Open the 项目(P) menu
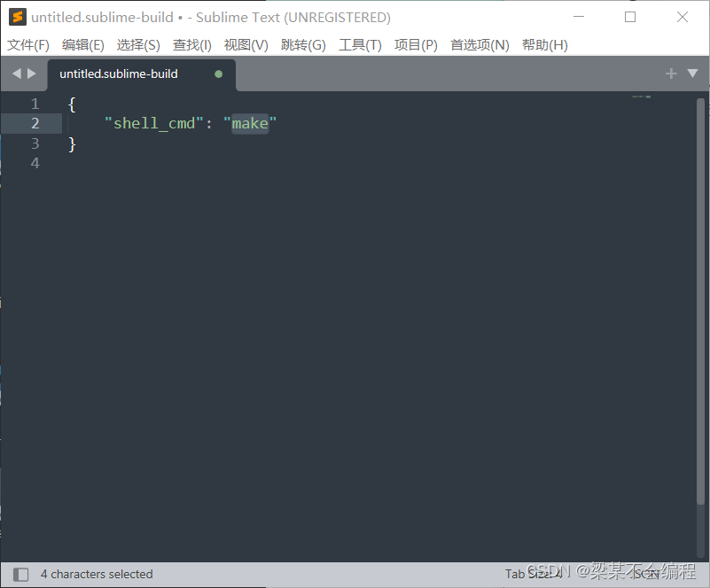The width and height of the screenshot is (710, 588). pos(416,45)
